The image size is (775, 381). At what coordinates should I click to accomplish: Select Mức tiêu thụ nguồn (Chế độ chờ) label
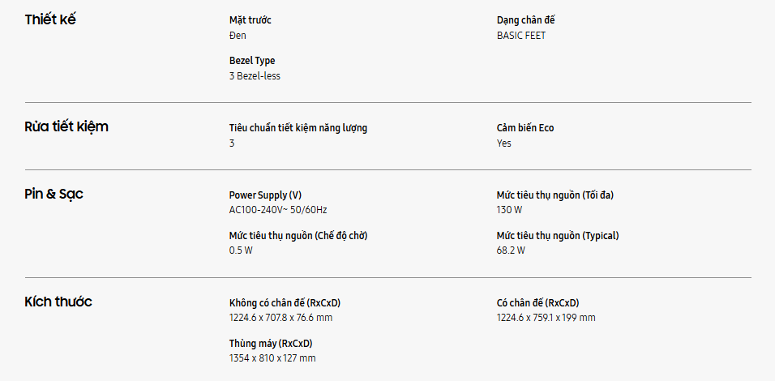tap(305, 236)
